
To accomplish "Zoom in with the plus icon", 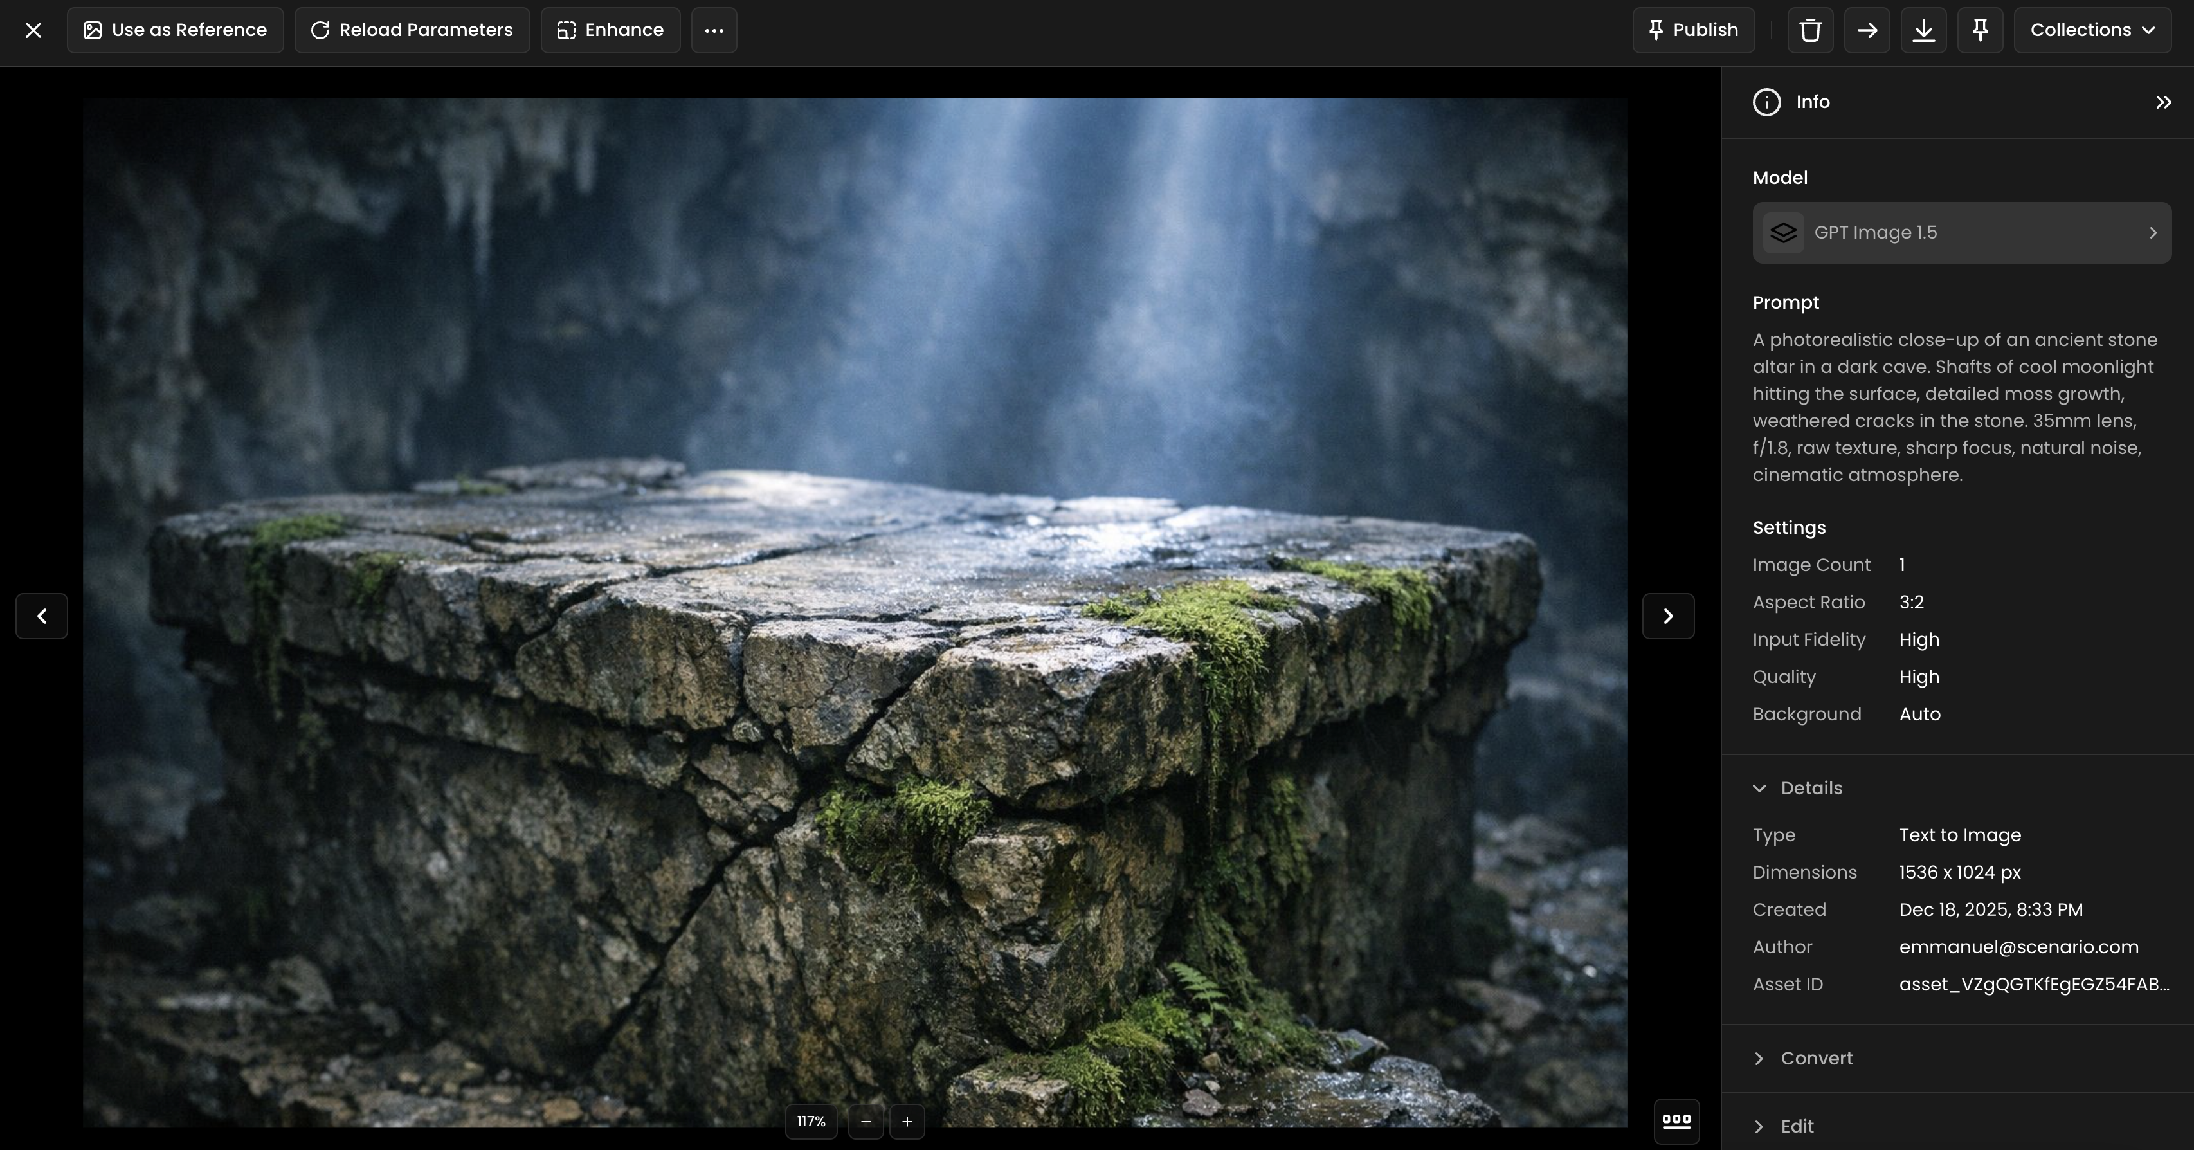I will point(907,1122).
